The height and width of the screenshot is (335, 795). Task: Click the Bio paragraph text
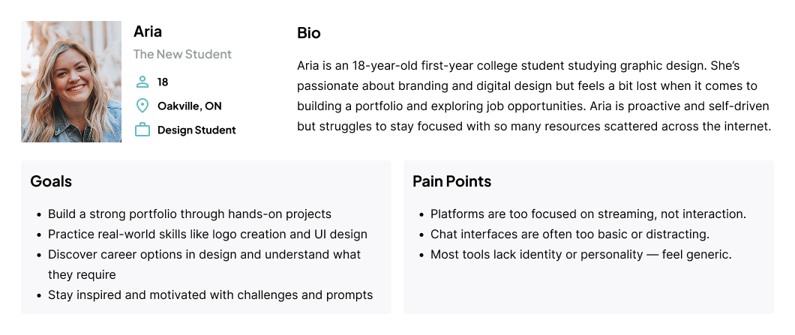click(535, 96)
